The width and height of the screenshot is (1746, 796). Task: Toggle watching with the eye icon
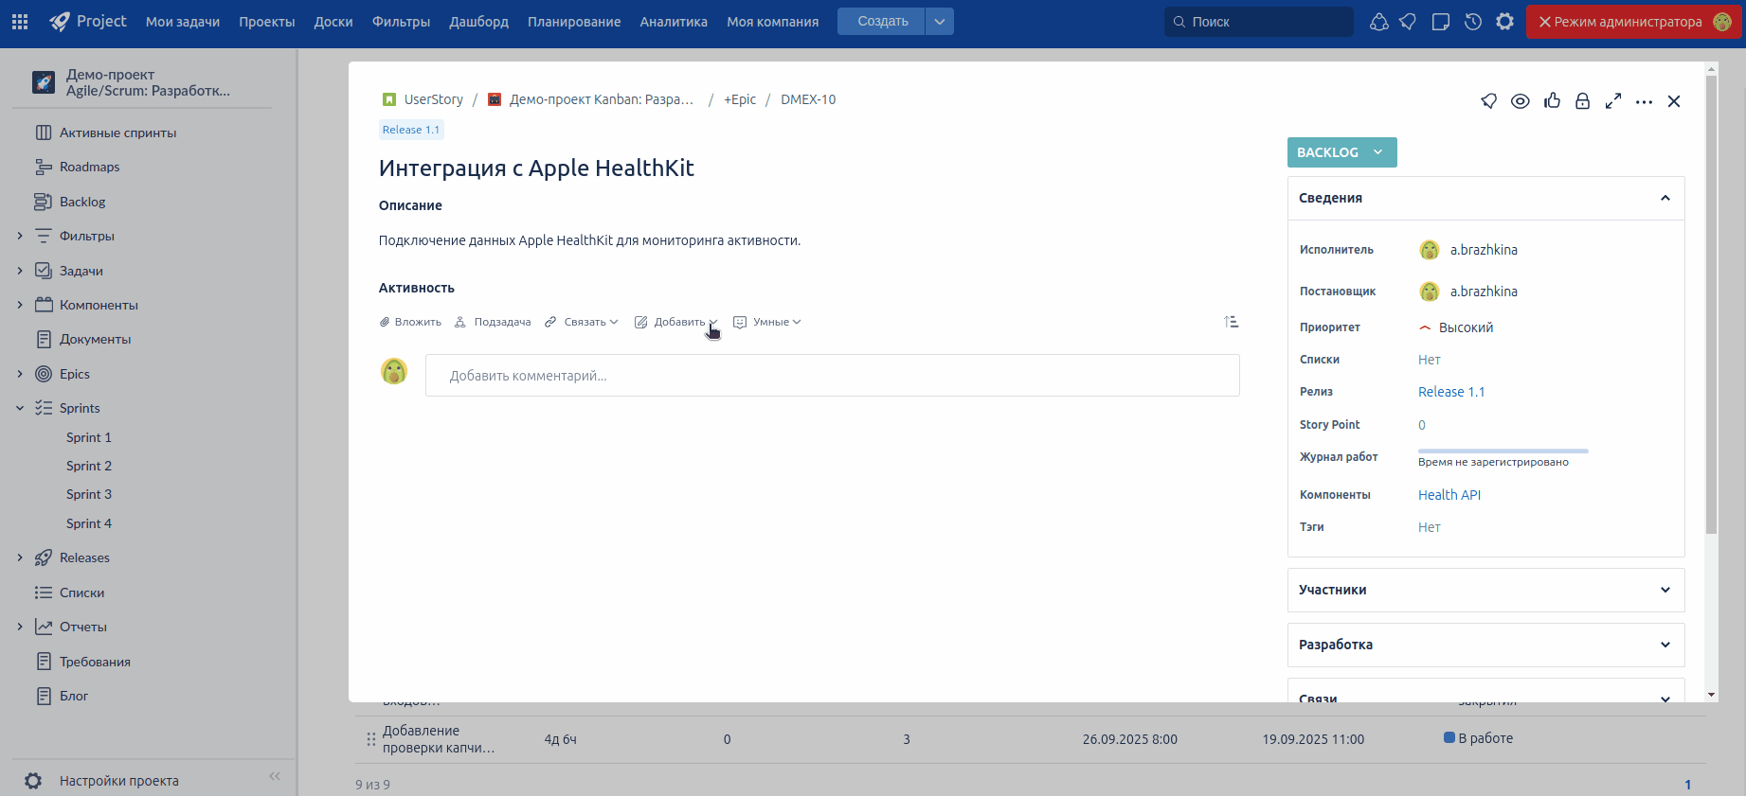pos(1520,101)
